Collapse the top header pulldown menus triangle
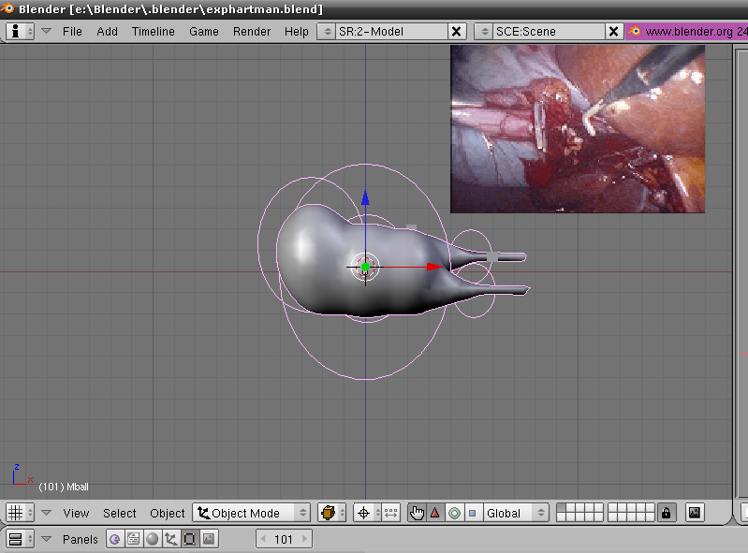Image resolution: width=748 pixels, height=553 pixels. [x=46, y=31]
